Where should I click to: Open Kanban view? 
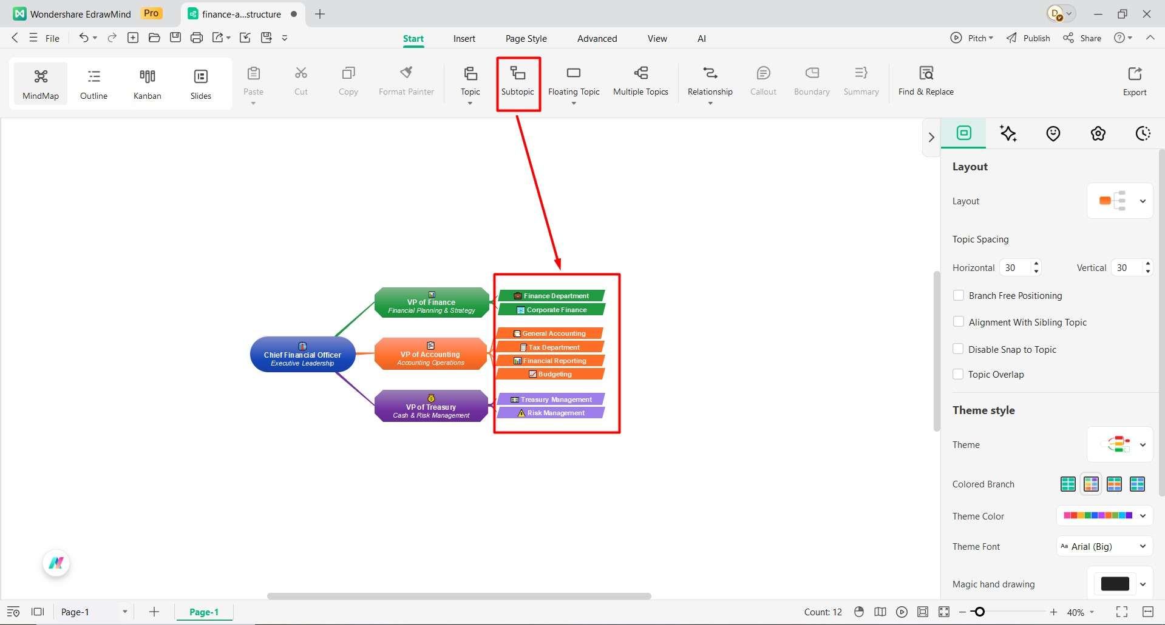tap(146, 83)
